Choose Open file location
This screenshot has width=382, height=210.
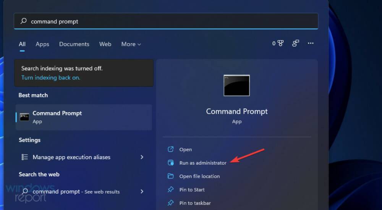(x=199, y=176)
